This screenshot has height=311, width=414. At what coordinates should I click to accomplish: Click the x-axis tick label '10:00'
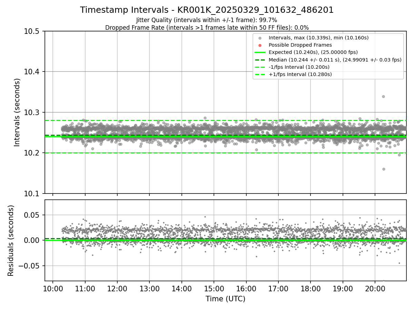point(53,289)
